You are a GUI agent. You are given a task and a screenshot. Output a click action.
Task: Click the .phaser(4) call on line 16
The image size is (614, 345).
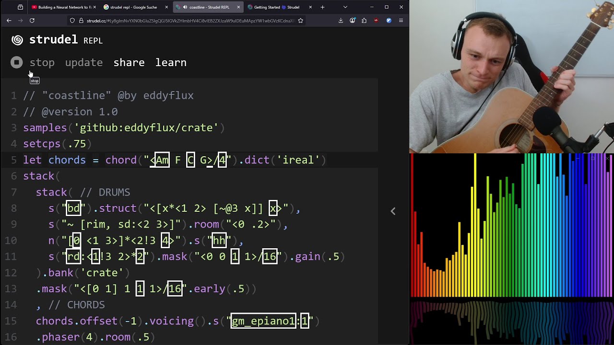[x=67, y=337]
